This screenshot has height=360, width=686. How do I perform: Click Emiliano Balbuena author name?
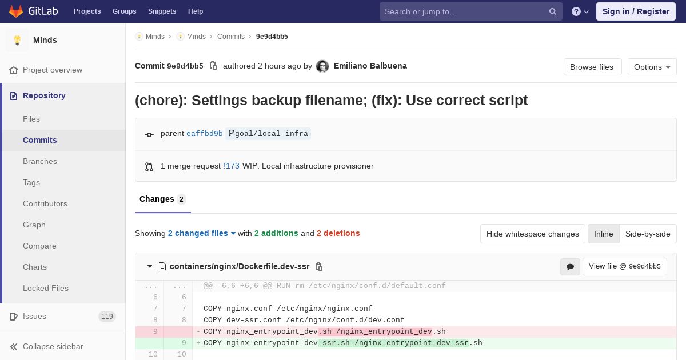(x=370, y=66)
